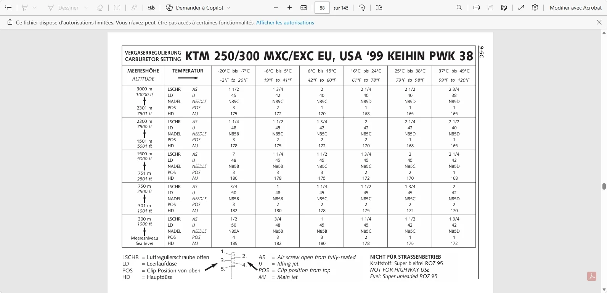Open the search in document tool
Viewport: 607px width, 293px height.
coord(459,8)
